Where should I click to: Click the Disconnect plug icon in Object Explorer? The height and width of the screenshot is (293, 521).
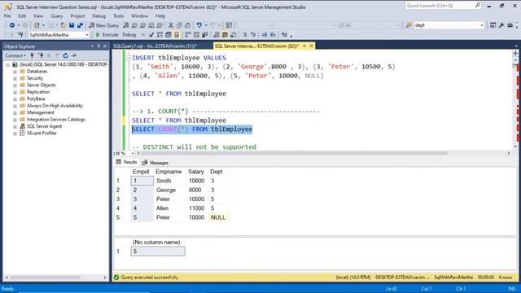[41, 55]
